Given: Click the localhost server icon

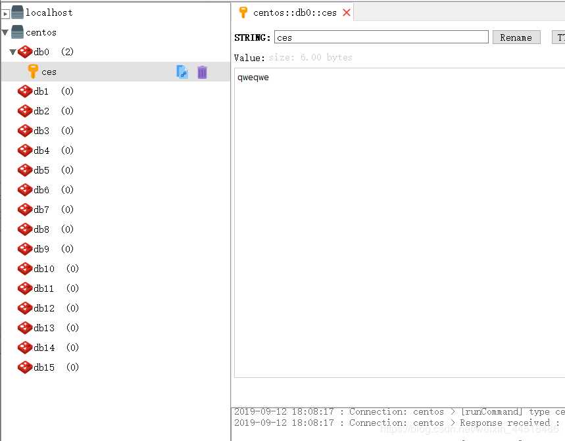Looking at the screenshot, I should point(17,12).
